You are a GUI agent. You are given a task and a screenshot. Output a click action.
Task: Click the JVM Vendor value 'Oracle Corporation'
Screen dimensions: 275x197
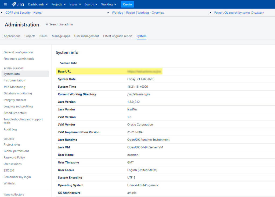tap(140, 125)
